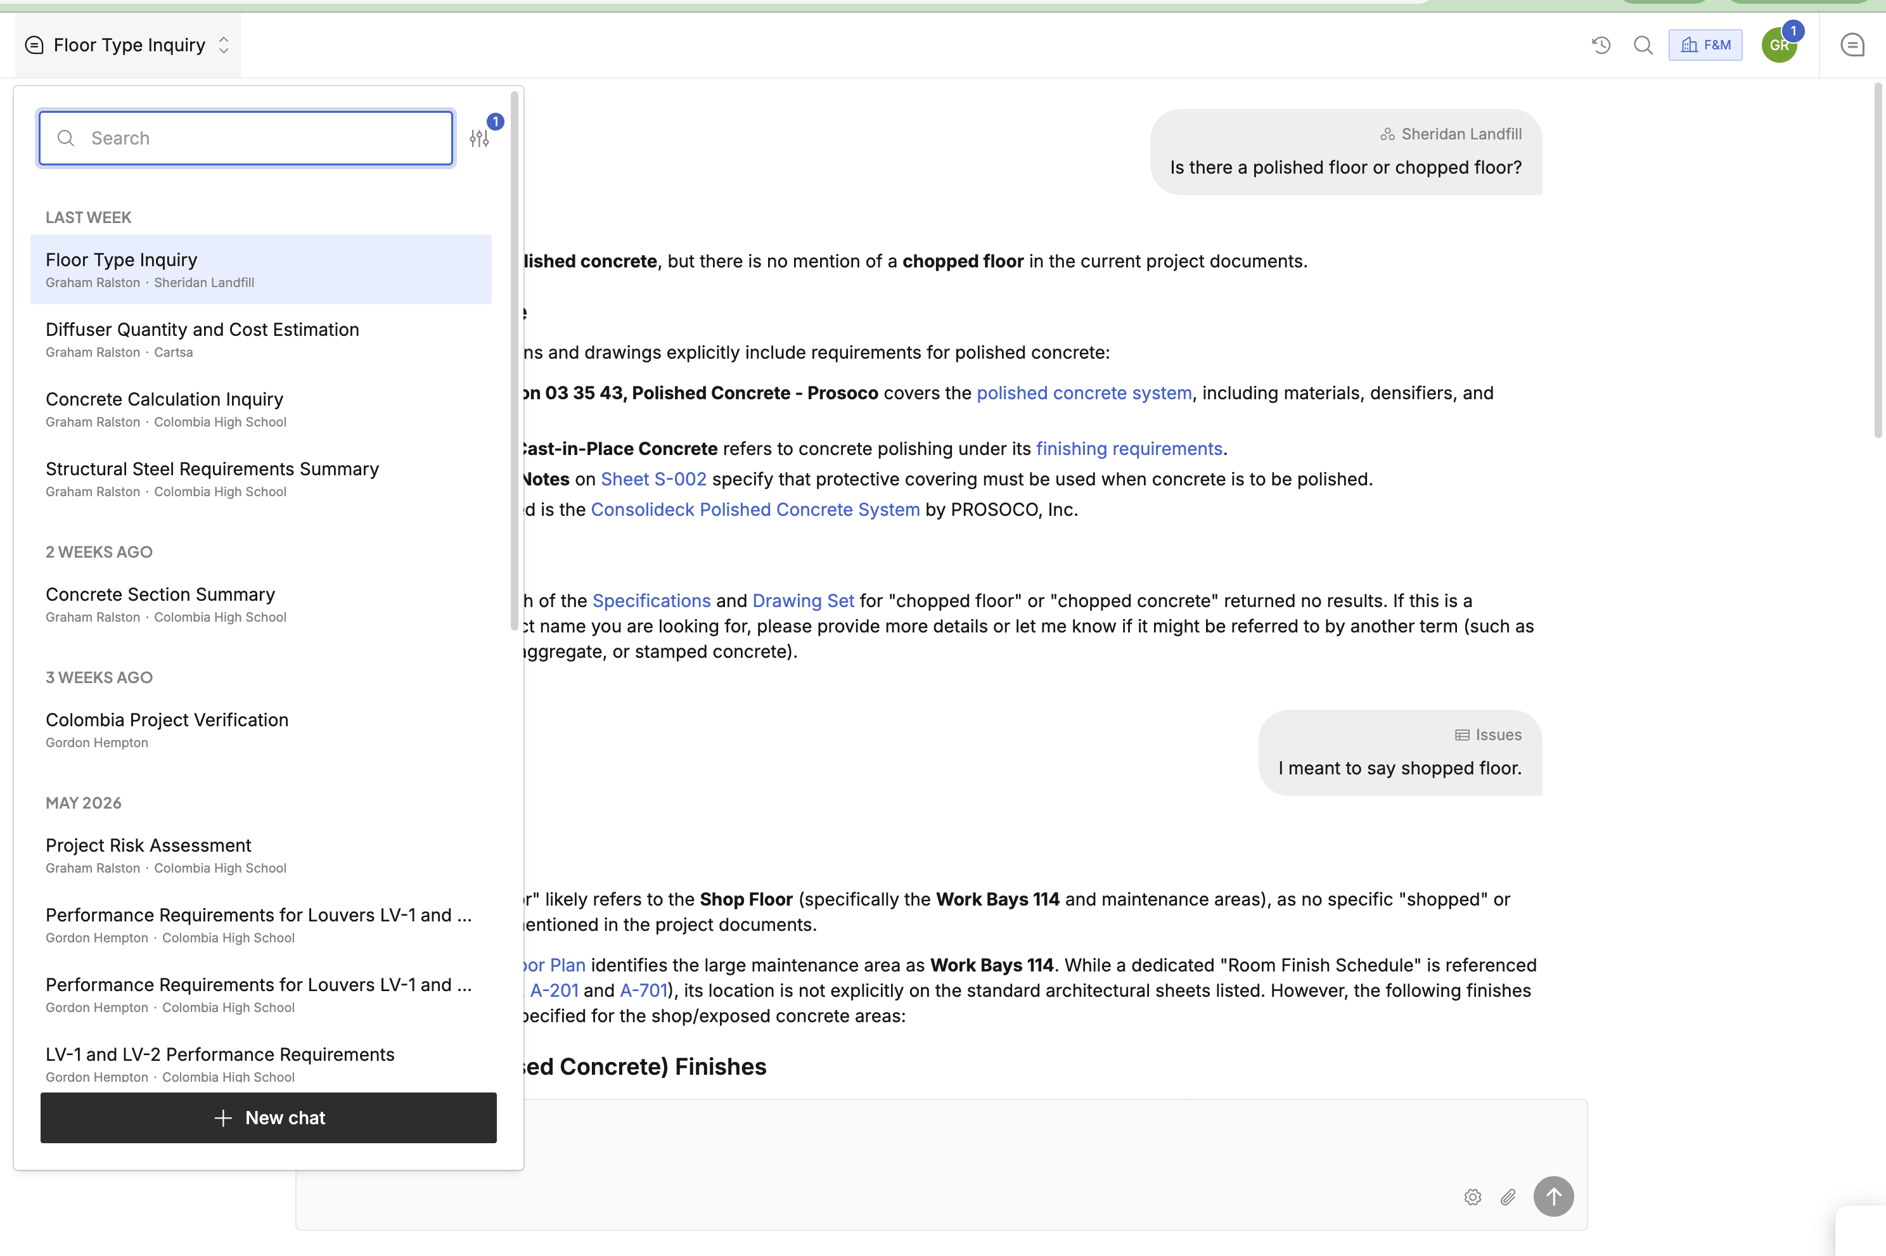
Task: Open the chat list filter sliders icon
Action: [x=479, y=138]
